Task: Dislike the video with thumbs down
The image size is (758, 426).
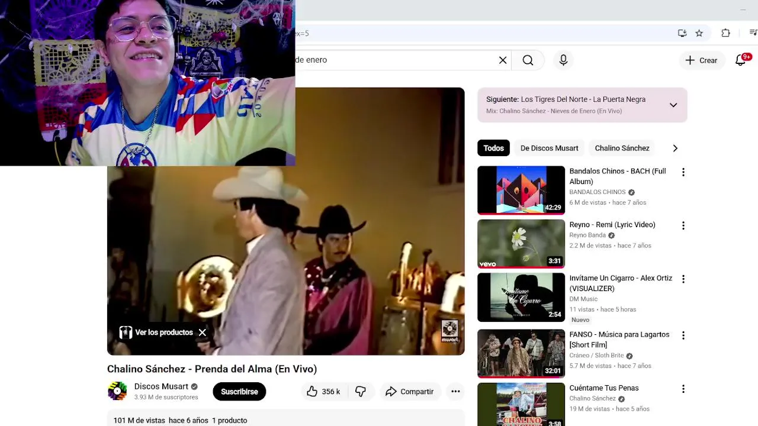Action: [x=360, y=392]
